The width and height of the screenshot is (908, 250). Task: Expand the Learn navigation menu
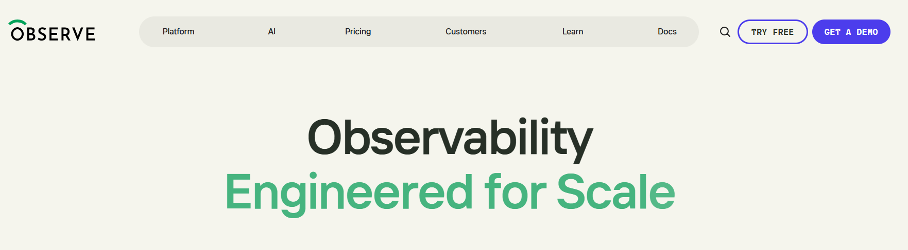572,31
